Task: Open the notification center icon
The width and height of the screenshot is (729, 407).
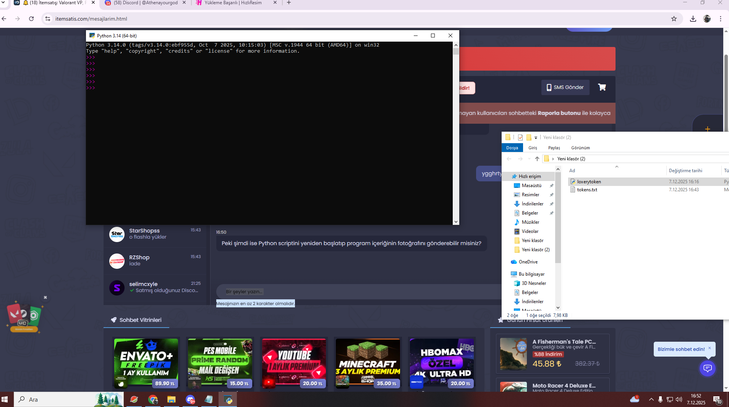Action: pos(717,400)
